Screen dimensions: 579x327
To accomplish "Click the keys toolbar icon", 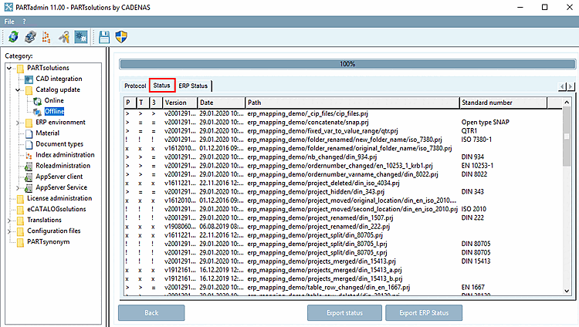I will coord(64,36).
